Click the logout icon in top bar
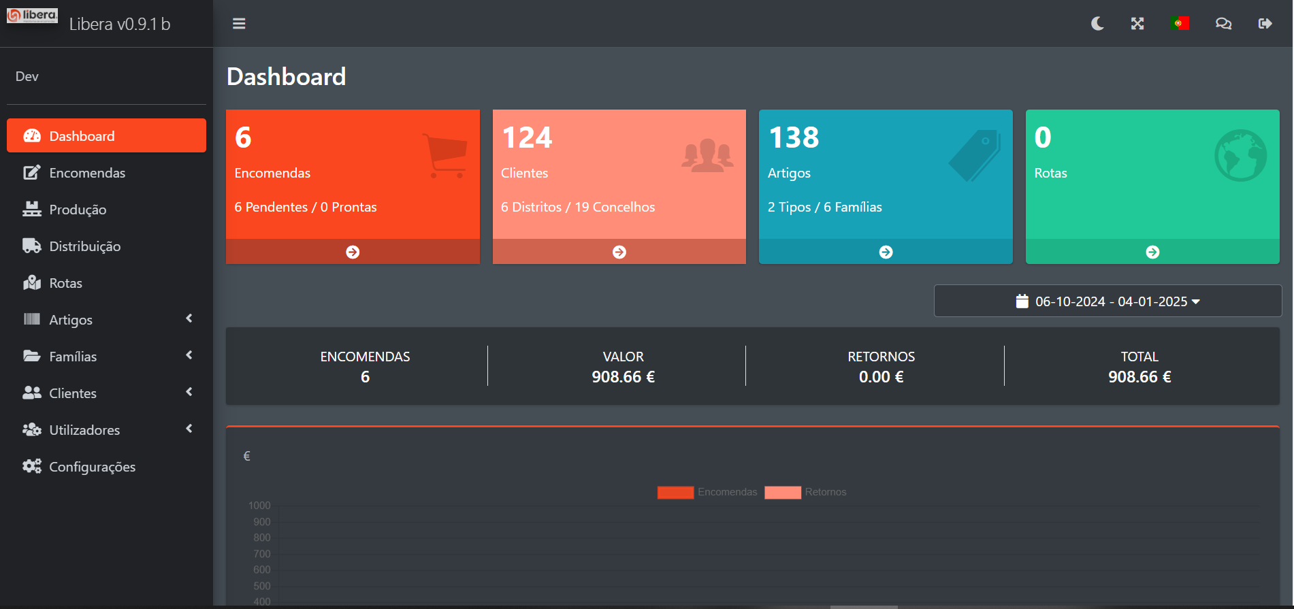The width and height of the screenshot is (1294, 609). point(1265,24)
